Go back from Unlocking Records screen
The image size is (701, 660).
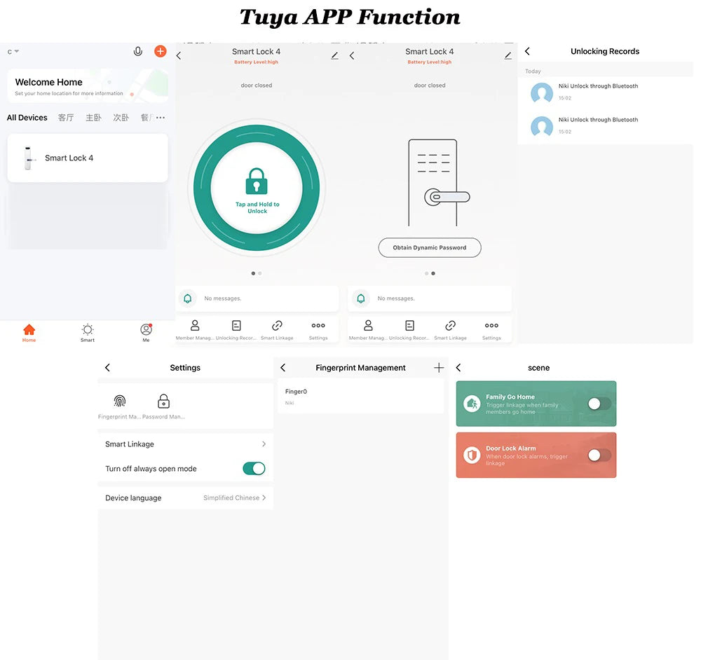[528, 51]
